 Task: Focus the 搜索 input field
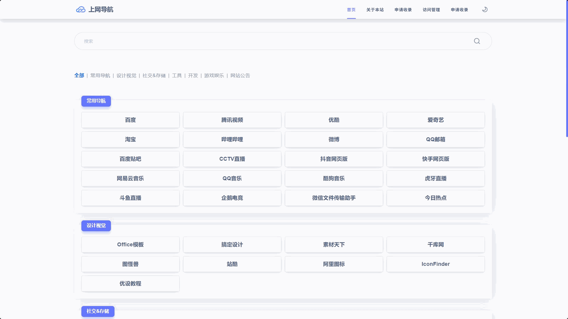pos(283,41)
